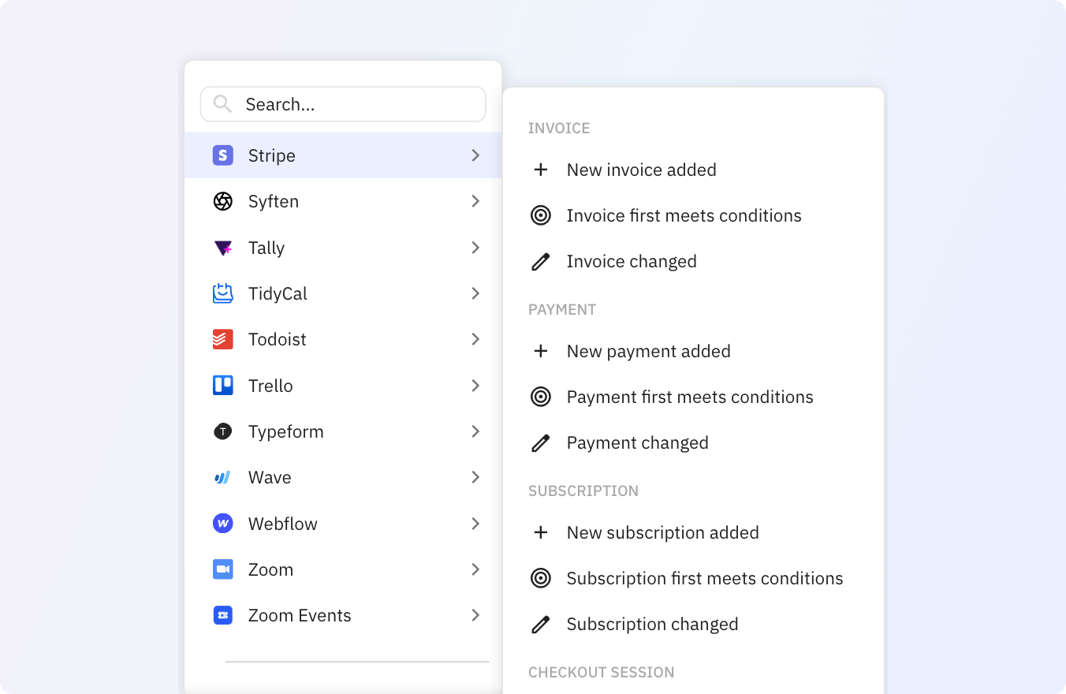Click the Tally app name text

[x=266, y=248]
